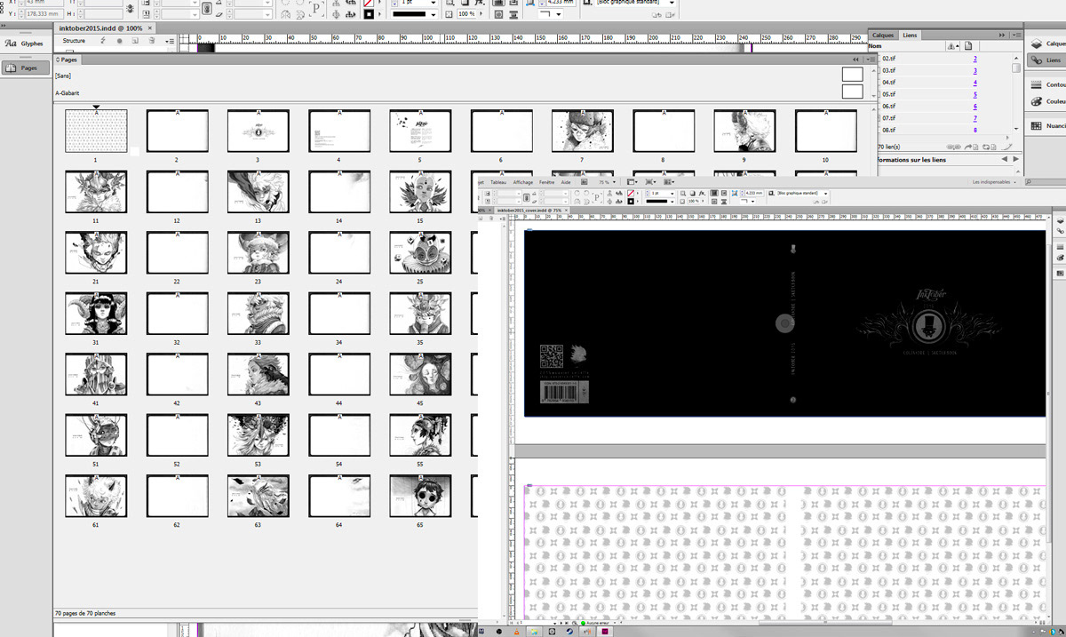Open Affichage menu in cover window
This screenshot has height=637, width=1066.
[x=523, y=182]
